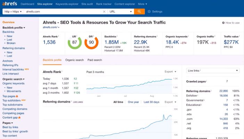Open Rank tracker
The image size is (244, 139).
[x=104, y=4]
